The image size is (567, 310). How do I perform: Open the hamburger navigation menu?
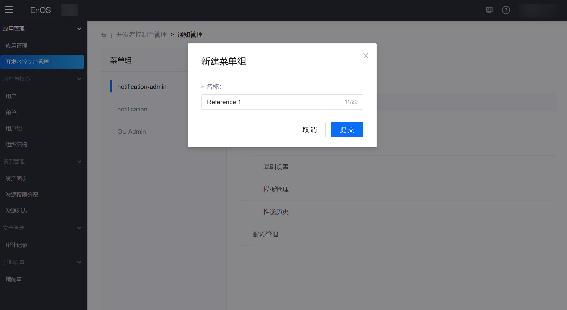coord(9,10)
